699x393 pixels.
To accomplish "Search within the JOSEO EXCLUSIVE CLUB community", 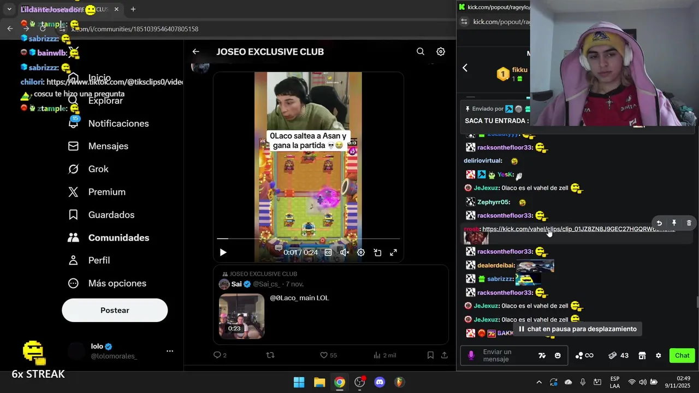I will (420, 51).
